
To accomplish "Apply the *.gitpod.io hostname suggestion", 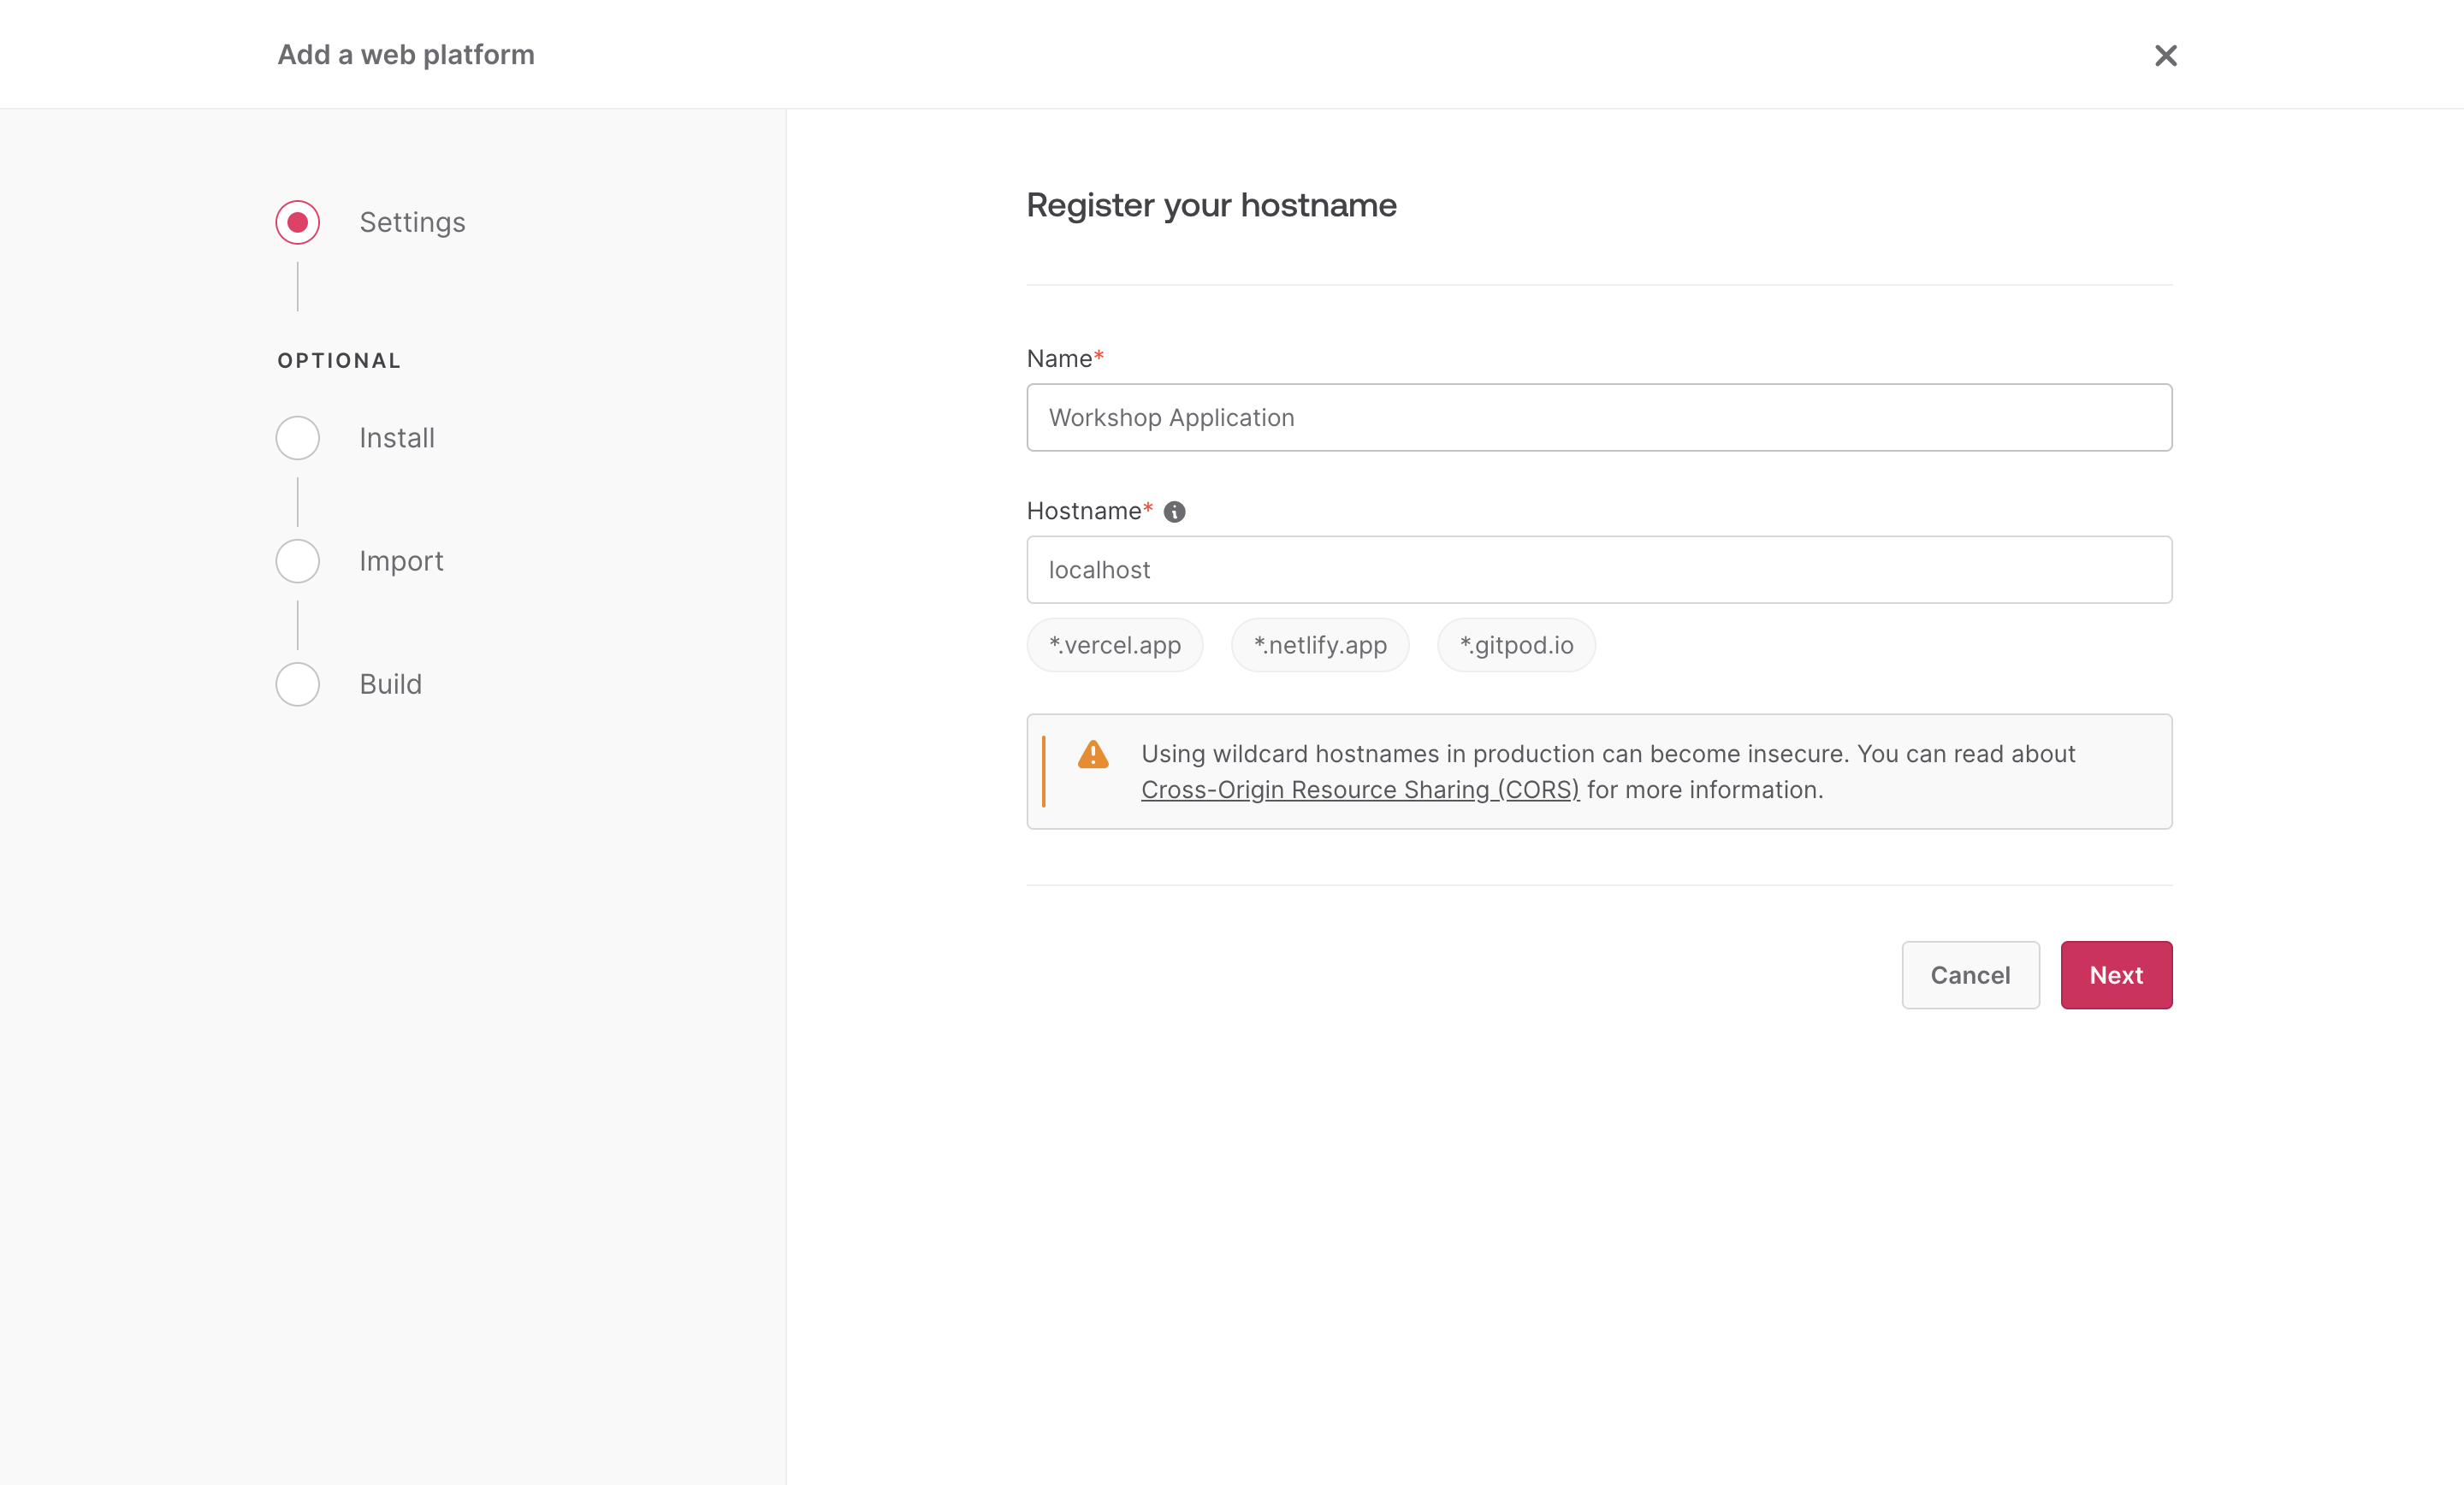I will (1515, 645).
